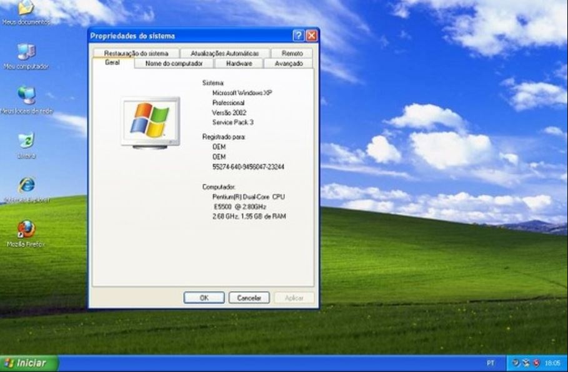Click the 18:05 taskbar clock
The image size is (568, 372).
point(552,363)
